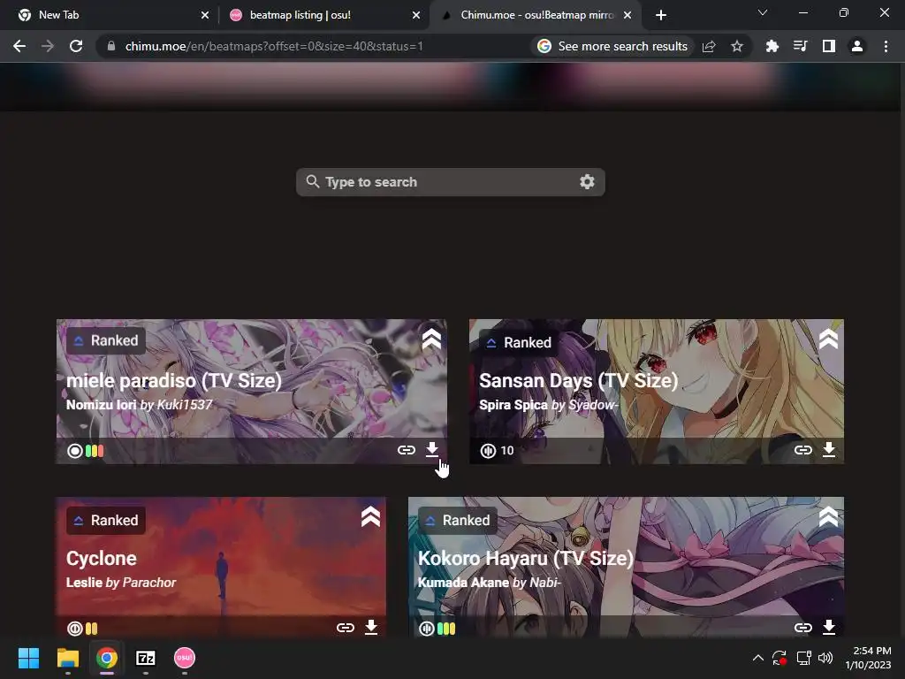Click mapper name Parachor
Image resolution: width=905 pixels, height=679 pixels.
(148, 583)
